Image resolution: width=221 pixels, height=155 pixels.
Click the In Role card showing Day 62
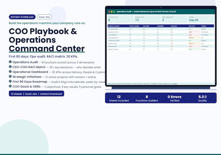[x=201, y=19]
